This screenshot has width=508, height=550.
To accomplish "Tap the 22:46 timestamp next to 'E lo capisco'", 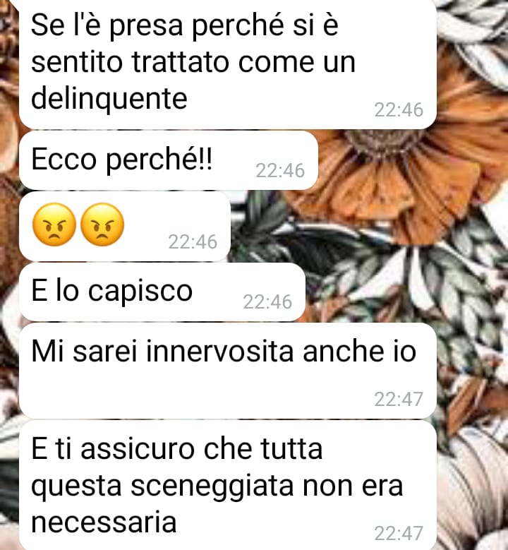I will (267, 301).
